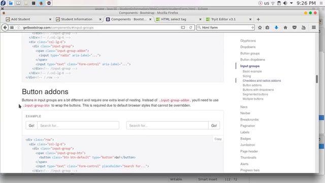Switch to the Add Student tab
The width and height of the screenshot is (325, 183).
(28, 19)
